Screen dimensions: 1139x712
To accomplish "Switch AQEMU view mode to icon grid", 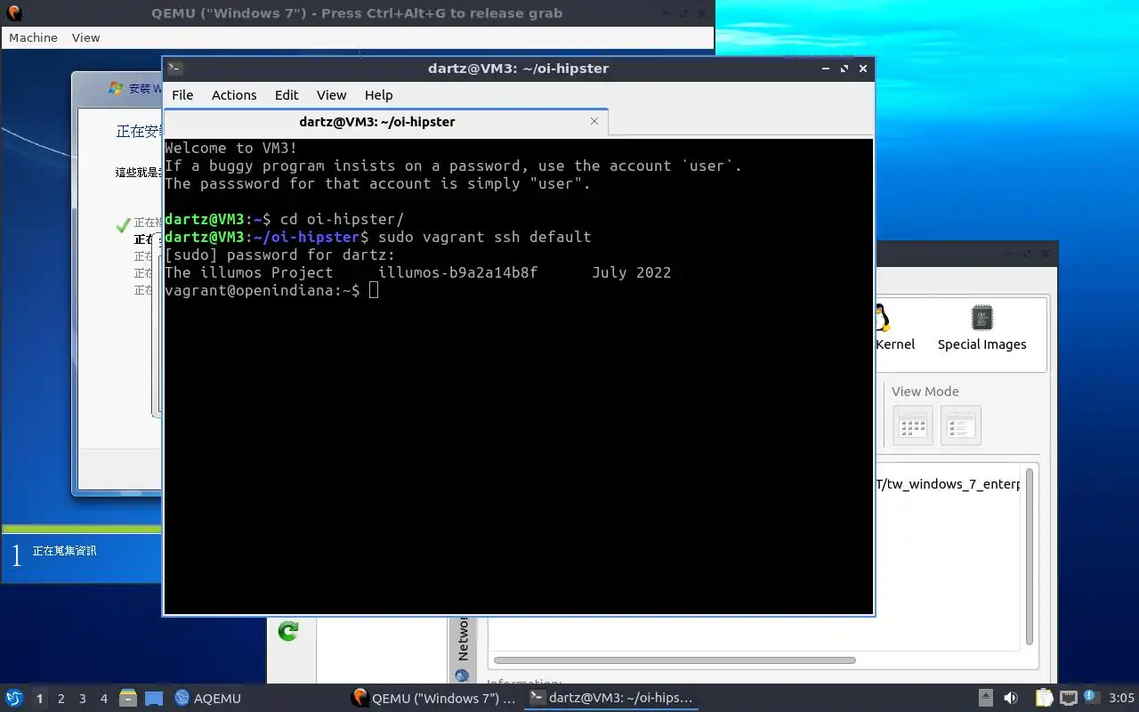I will tap(913, 425).
